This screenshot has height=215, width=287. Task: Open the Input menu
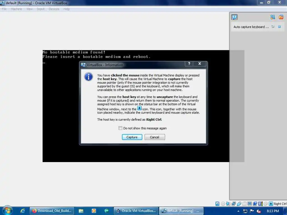[41, 9]
